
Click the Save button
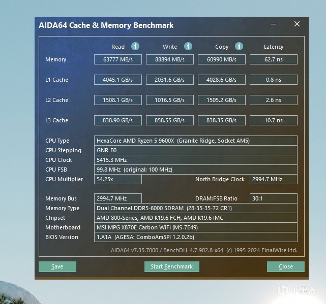[57, 266]
